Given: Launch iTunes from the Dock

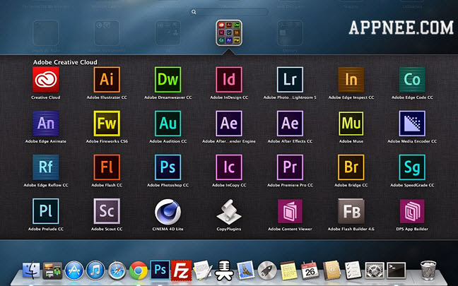Looking at the screenshot, I should point(95,270).
